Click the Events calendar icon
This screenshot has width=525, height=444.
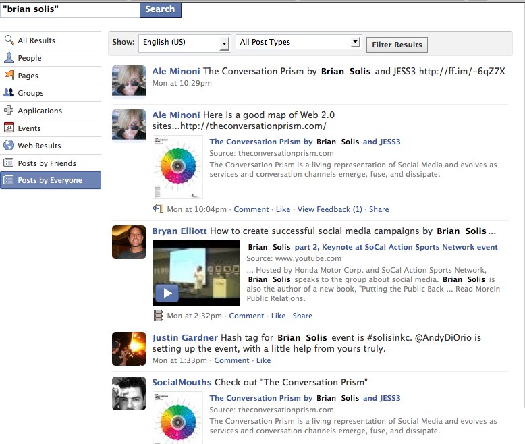point(9,128)
